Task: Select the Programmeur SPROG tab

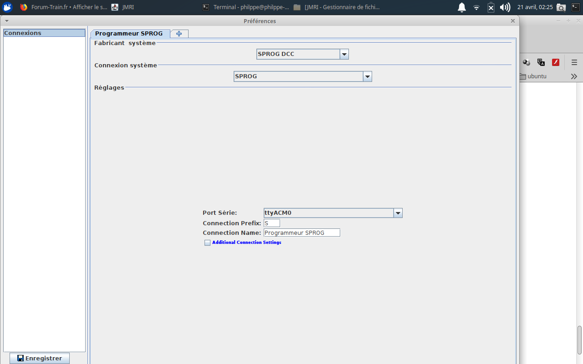Action: coord(129,34)
